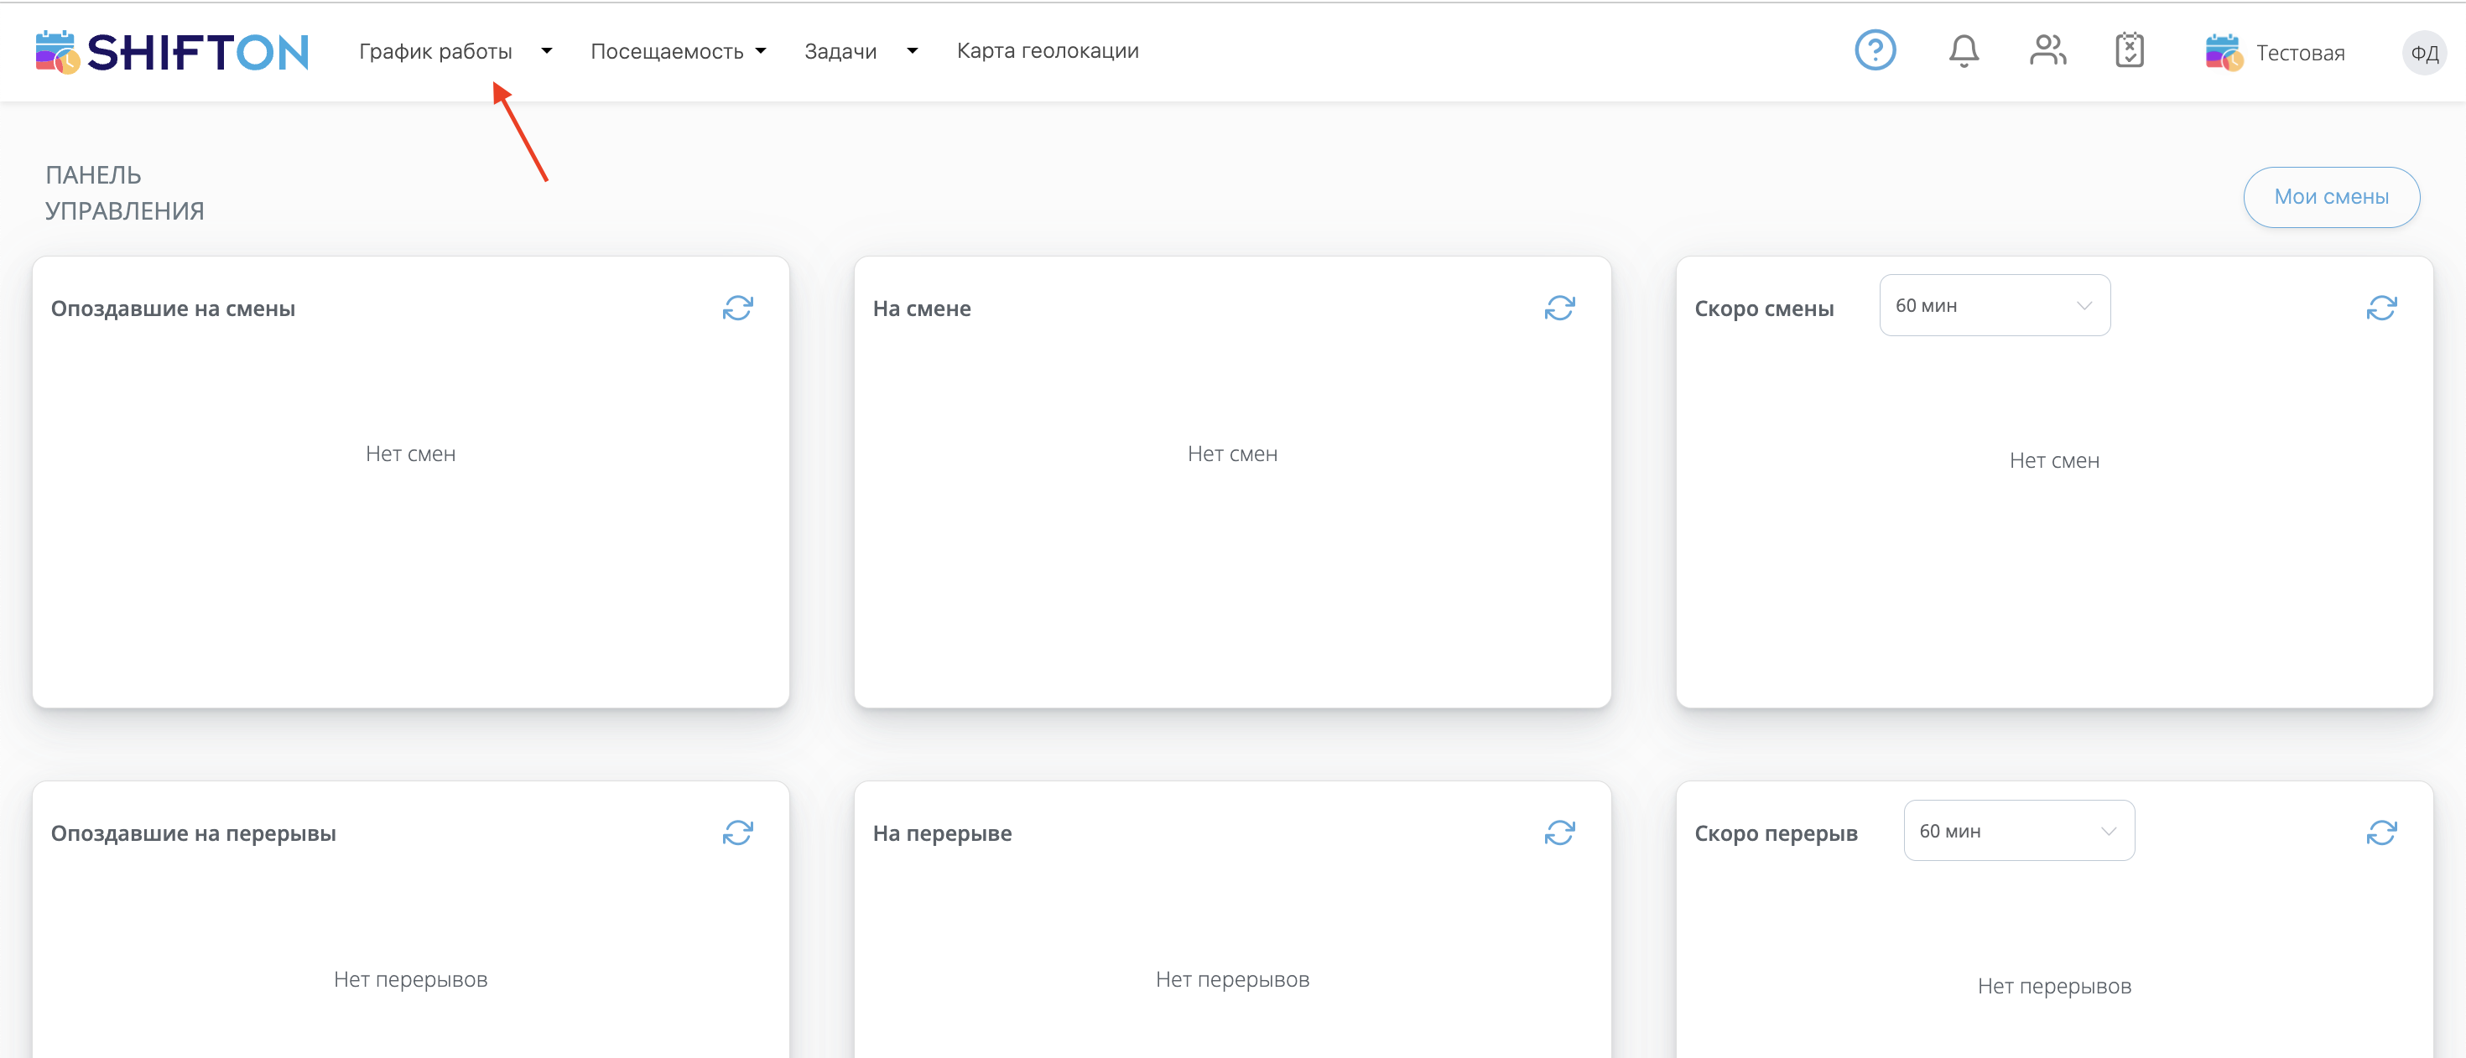Refresh the Скоро перерыв card
The width and height of the screenshot is (2466, 1058).
[x=2380, y=833]
